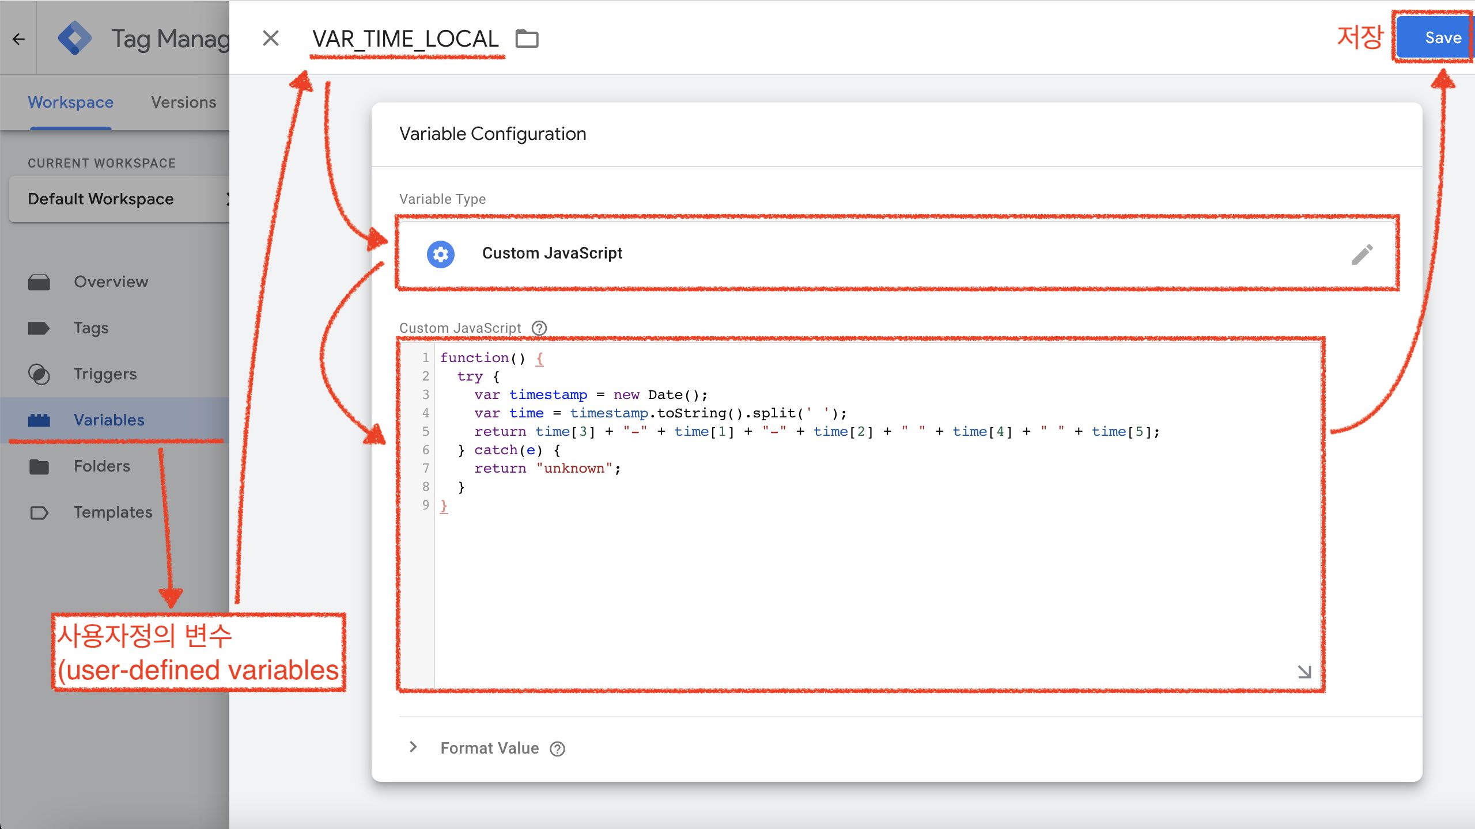
Task: Click the Tag Manager diamond logo
Action: (x=75, y=38)
